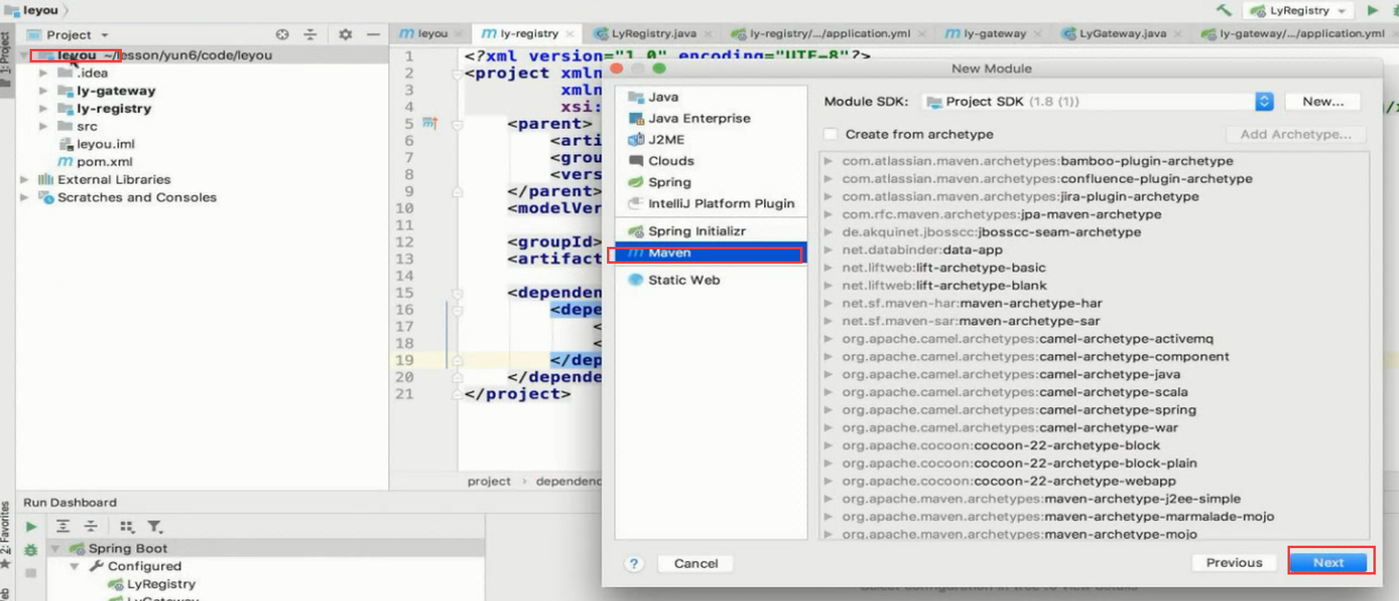The height and width of the screenshot is (601, 1399).
Task: Open dialog help question mark
Action: point(633,563)
